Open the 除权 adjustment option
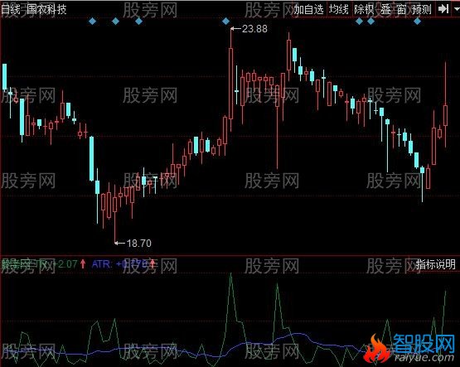 pos(364,9)
